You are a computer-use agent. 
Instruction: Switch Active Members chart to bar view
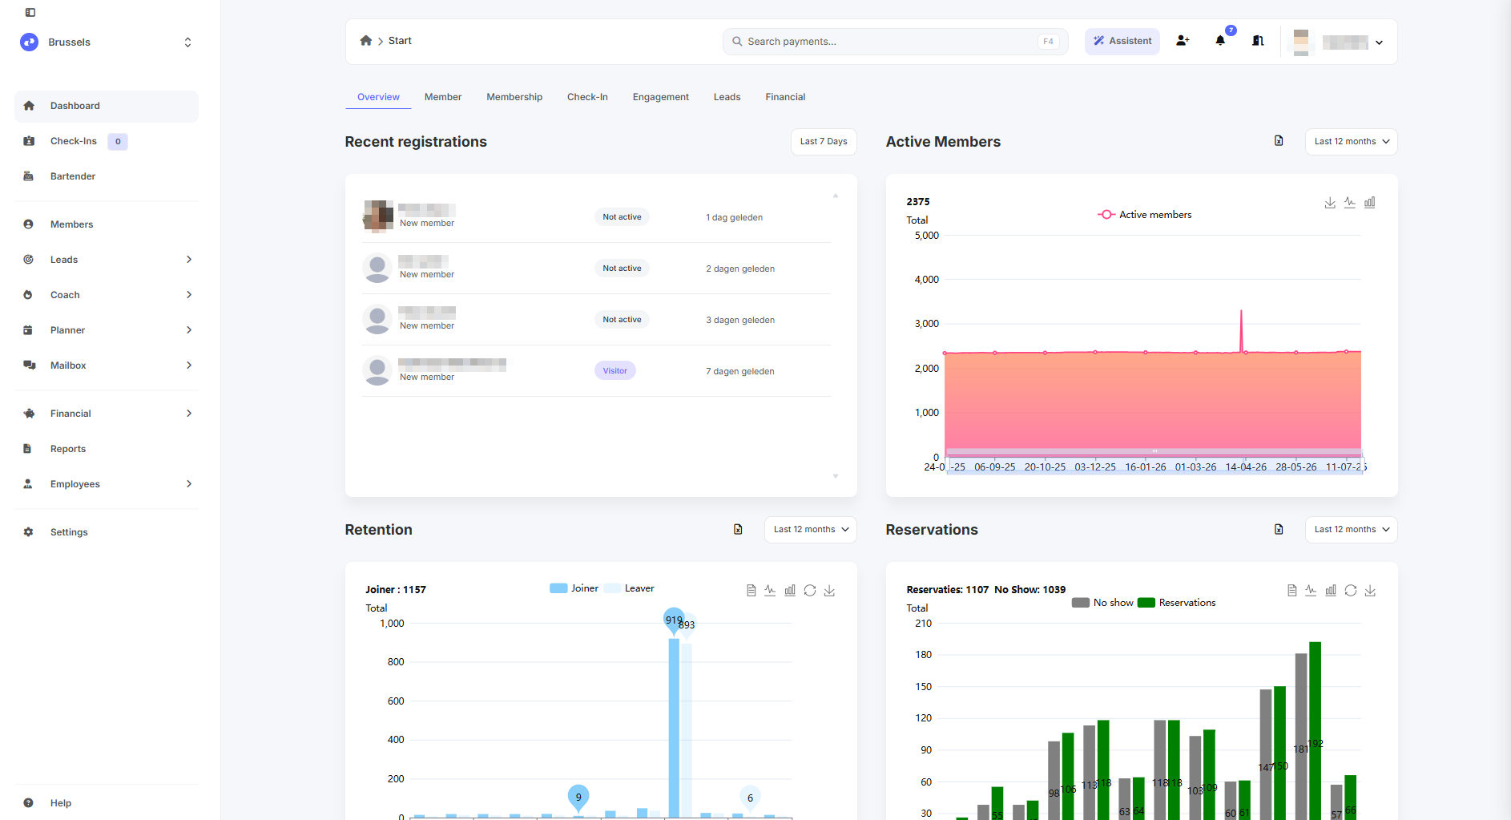(1370, 203)
